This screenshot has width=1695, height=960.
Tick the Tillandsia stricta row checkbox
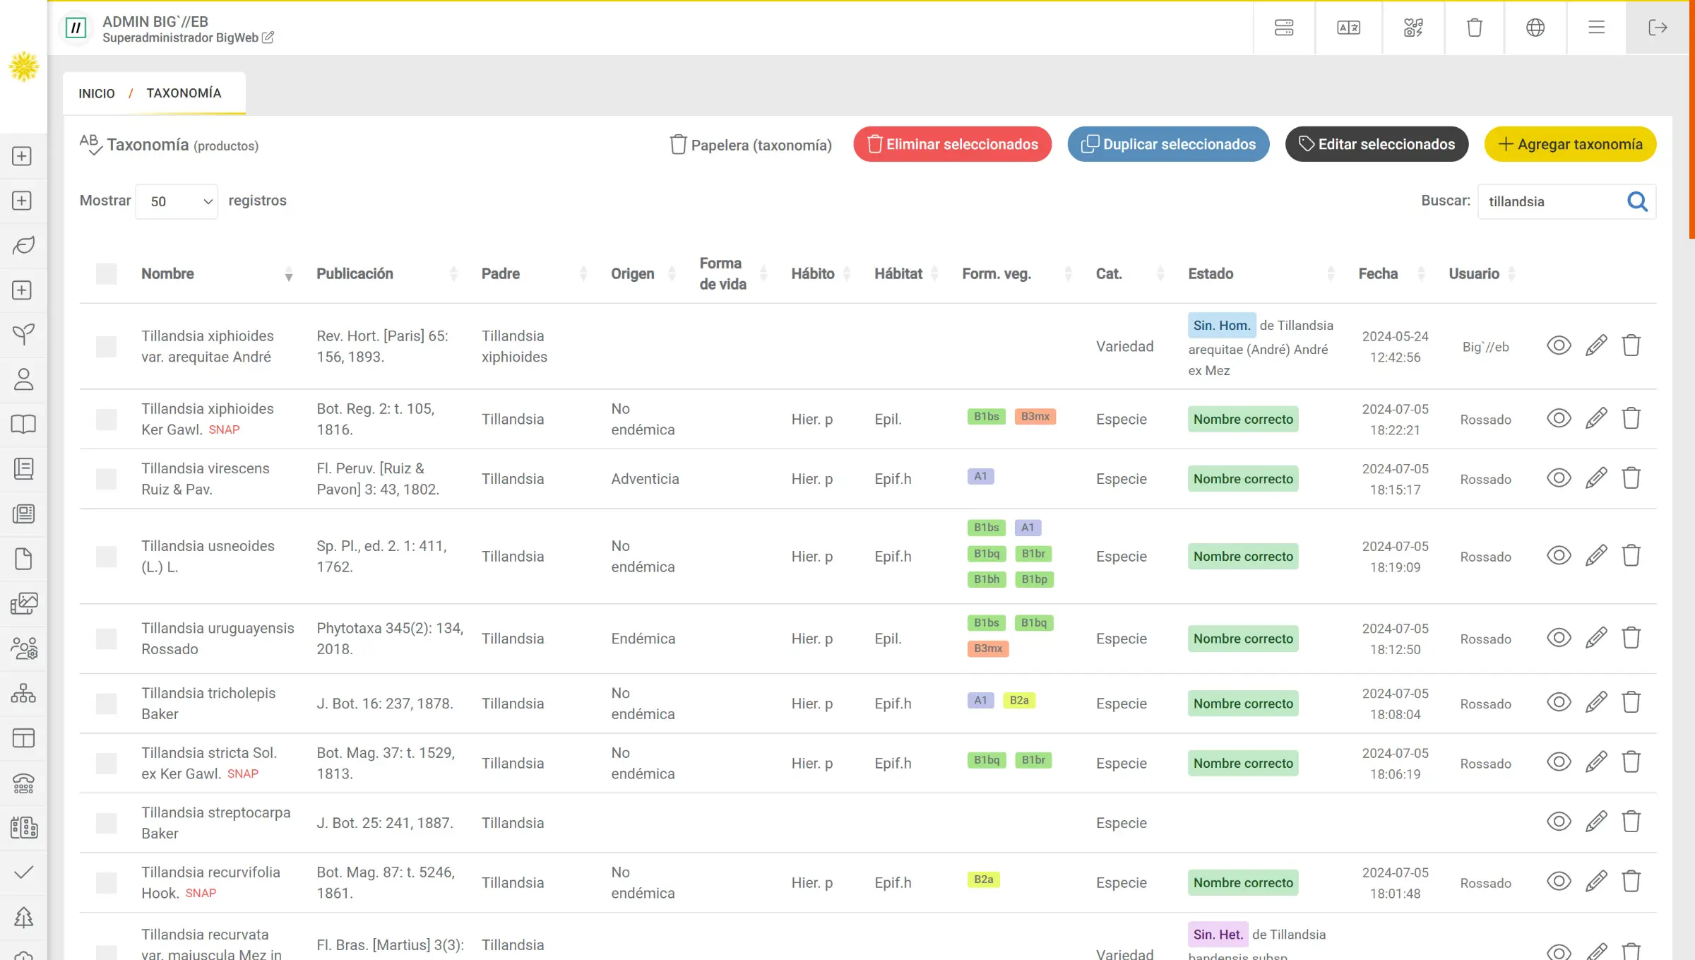coord(106,764)
